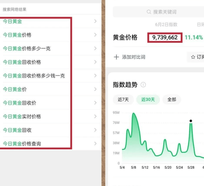This screenshot has width=204, height=186.
Task: Click the plus icon for 添加对比词
Action: point(116,57)
